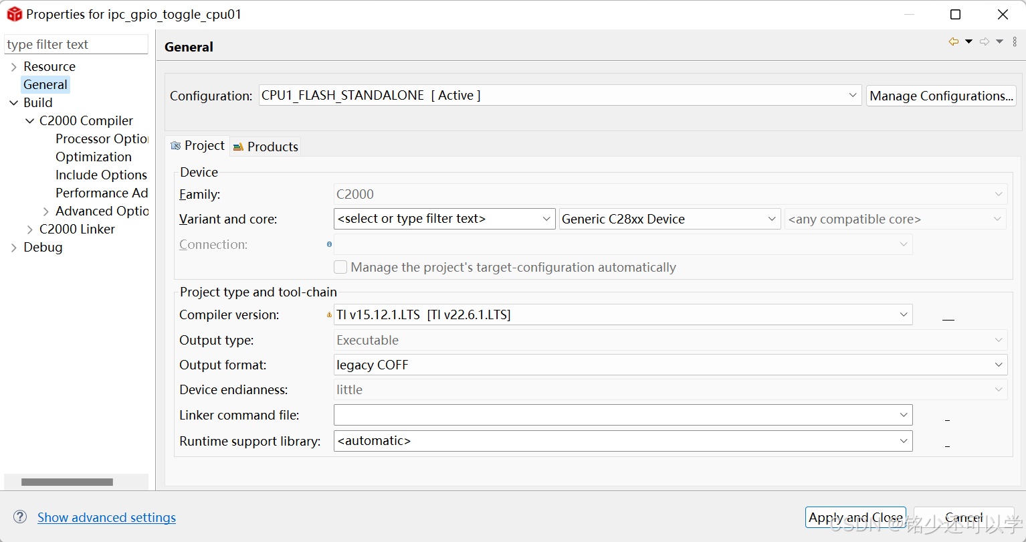Viewport: 1026px width, 542px height.
Task: Click the help question mark icon
Action: (20, 517)
